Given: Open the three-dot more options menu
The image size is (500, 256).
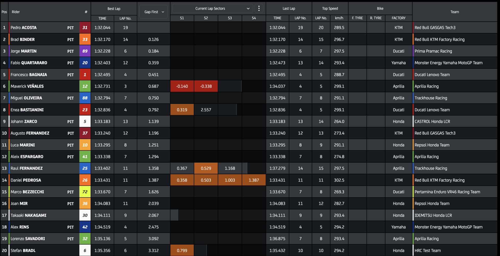Looking at the screenshot, I should pyautogui.click(x=259, y=9).
